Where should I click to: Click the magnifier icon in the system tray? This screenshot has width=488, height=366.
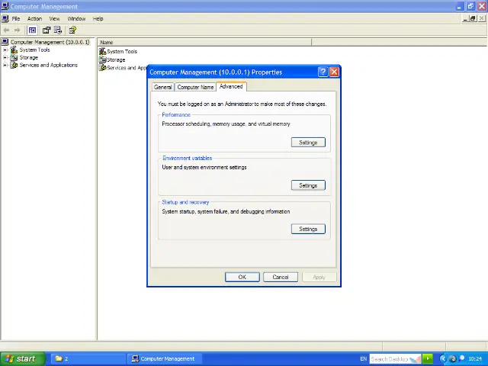click(x=462, y=358)
